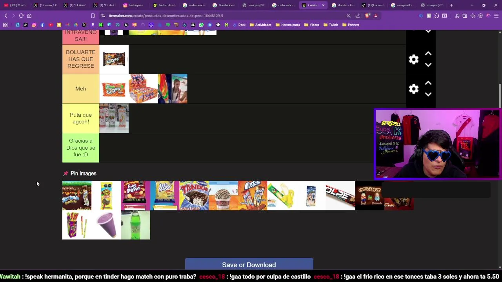The image size is (502, 282).
Task: Switch to the betnroll.net tab
Action: click(164, 5)
